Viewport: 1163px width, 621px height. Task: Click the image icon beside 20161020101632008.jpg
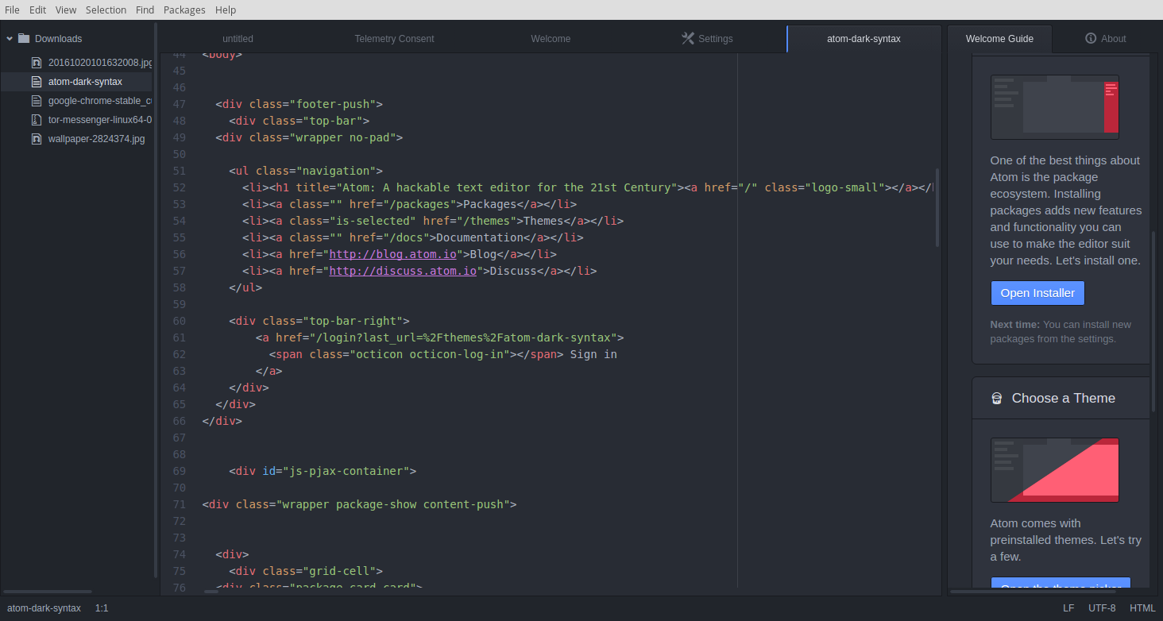coord(36,62)
